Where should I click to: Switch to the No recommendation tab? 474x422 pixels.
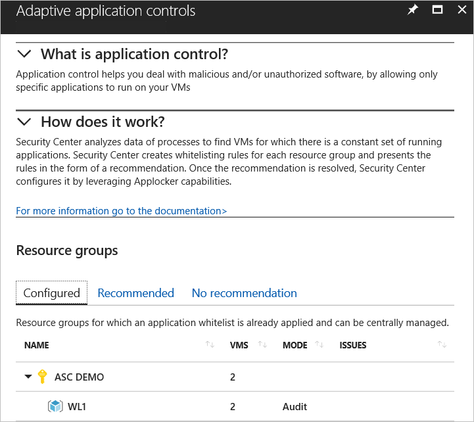coord(245,293)
